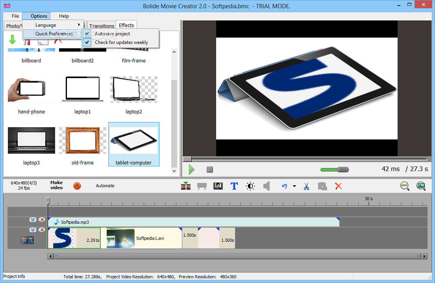Click the grey copy fragment icon
Viewport: 435px width, 283px height.
(x=322, y=186)
